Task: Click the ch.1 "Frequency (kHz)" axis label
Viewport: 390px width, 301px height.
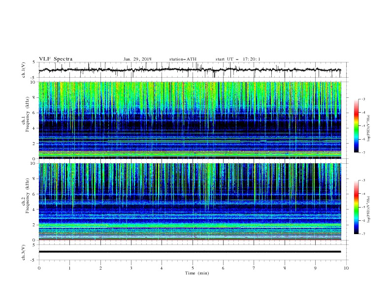Action: point(27,115)
